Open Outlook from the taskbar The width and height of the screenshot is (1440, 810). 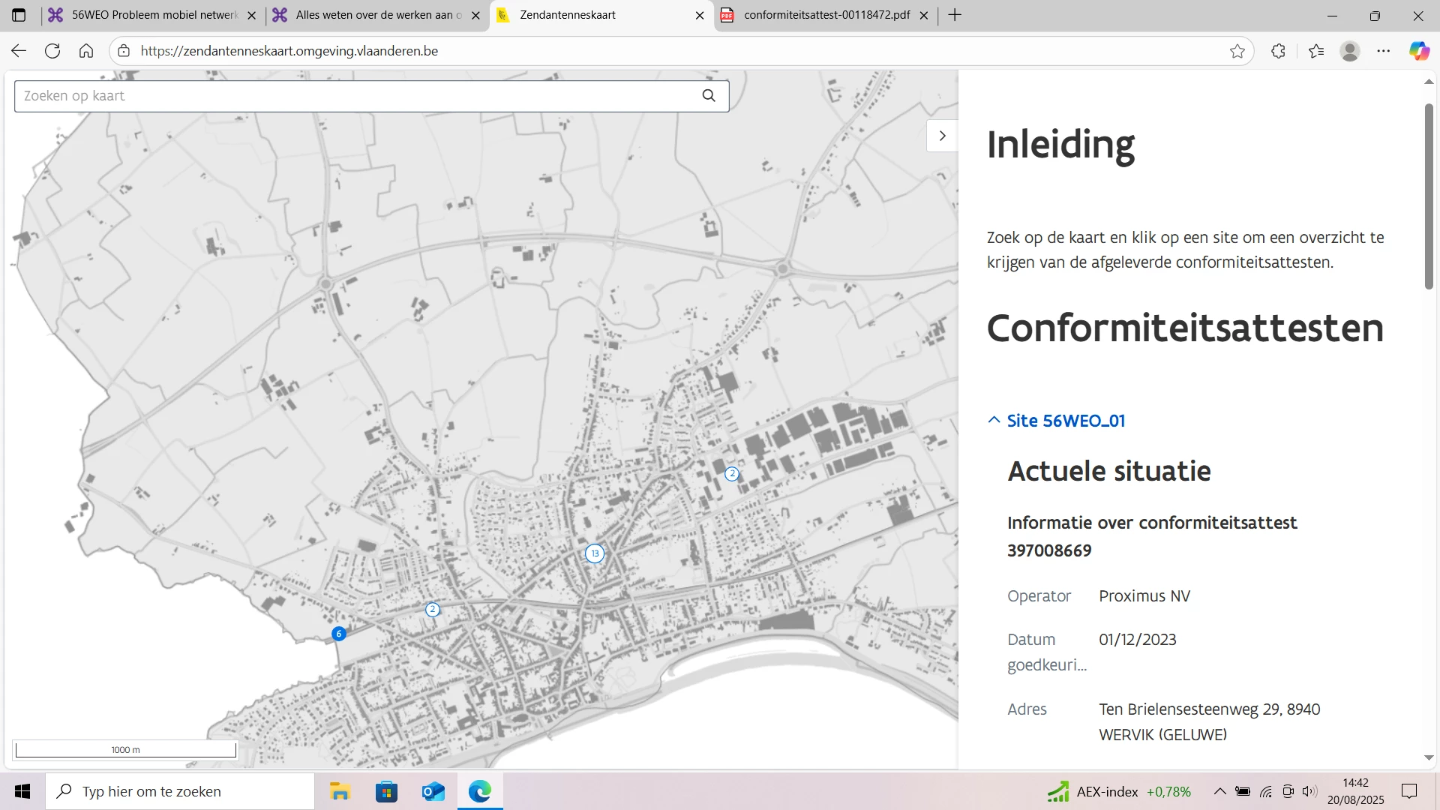pyautogui.click(x=433, y=791)
